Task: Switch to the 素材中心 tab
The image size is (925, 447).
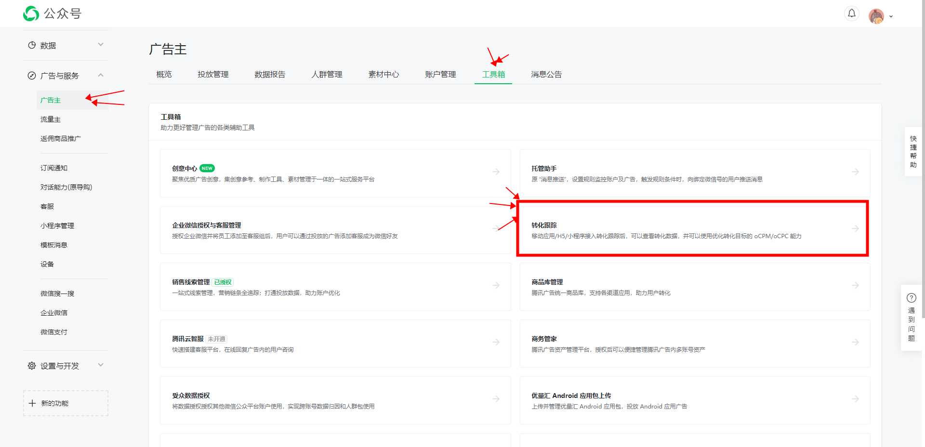Action: pyautogui.click(x=383, y=74)
